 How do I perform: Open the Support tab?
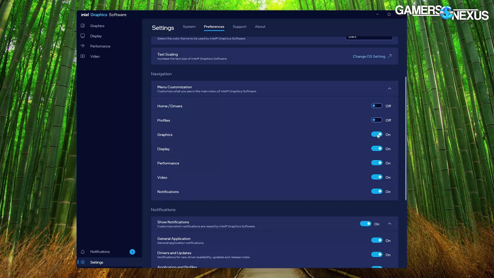[x=240, y=27]
